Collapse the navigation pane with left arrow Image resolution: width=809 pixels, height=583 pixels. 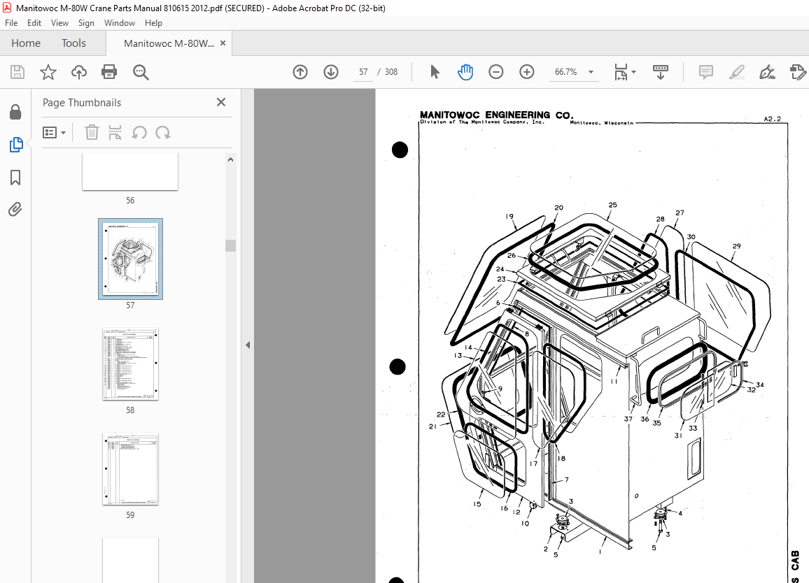click(248, 345)
